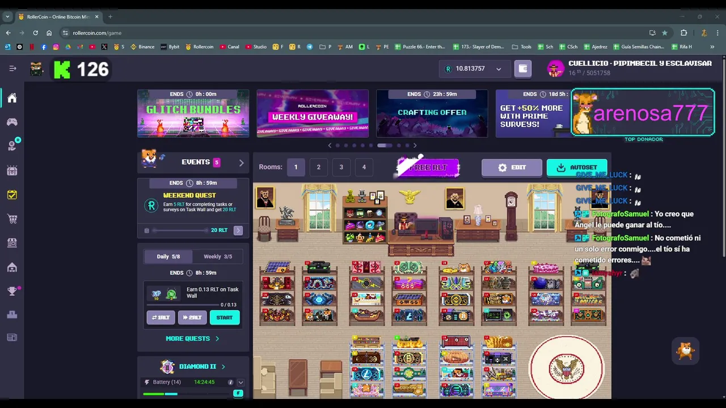Select the Weekly 3/5 quests tab

(x=218, y=256)
